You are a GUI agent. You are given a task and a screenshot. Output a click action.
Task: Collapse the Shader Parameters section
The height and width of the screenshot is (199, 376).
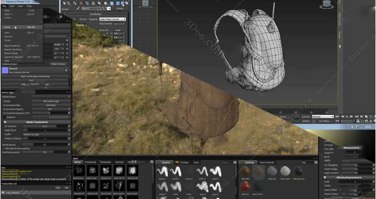tap(5, 122)
